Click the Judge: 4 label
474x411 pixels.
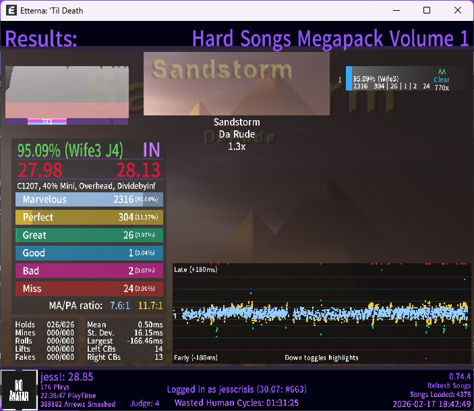click(x=144, y=404)
